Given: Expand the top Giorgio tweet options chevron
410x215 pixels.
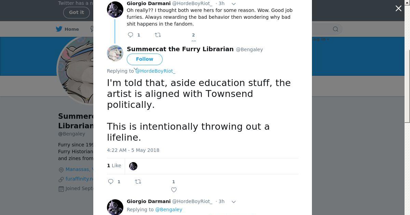Looking at the screenshot, I should click(234, 4).
